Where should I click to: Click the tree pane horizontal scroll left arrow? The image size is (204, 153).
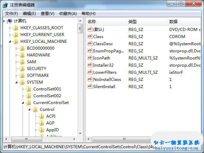(6, 139)
